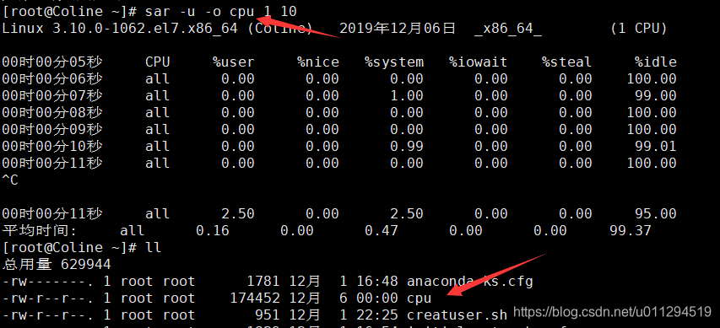Select the %idle value 99.01
Screen dimensions: 720x328
pyautogui.click(x=656, y=147)
